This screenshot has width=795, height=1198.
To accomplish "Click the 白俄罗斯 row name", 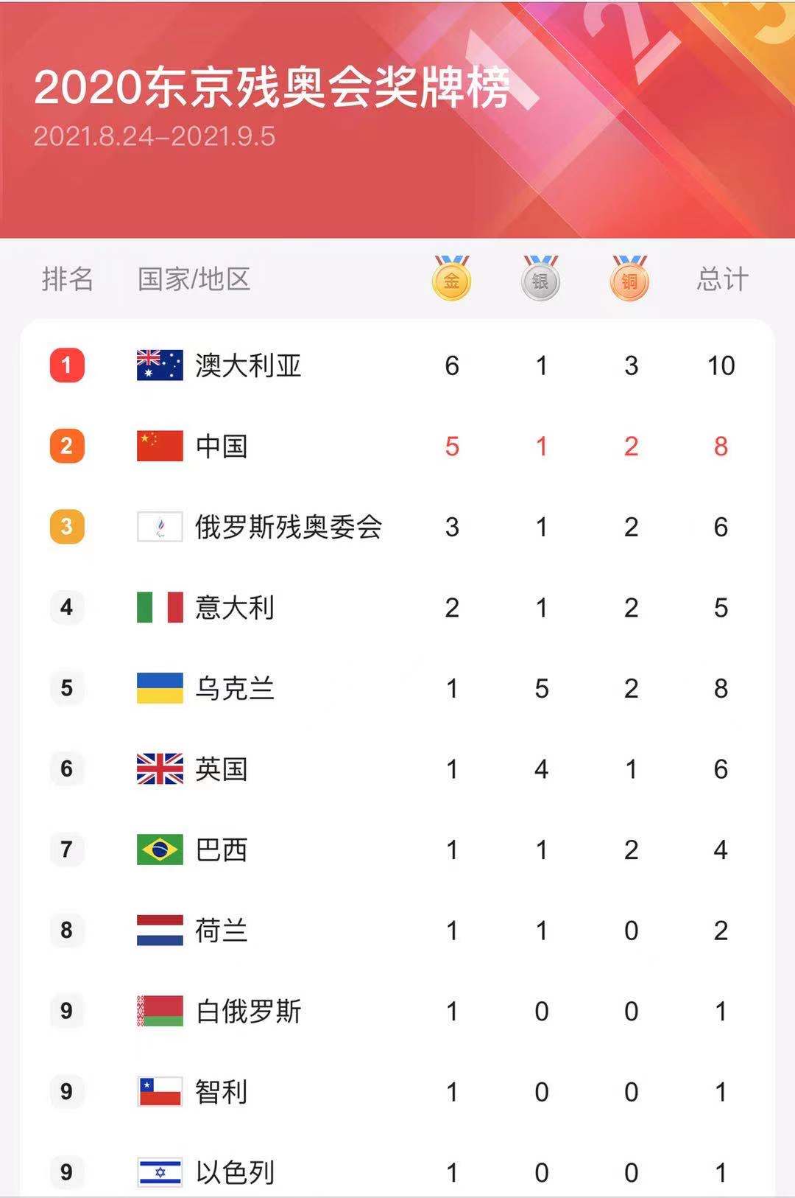I will click(248, 1011).
